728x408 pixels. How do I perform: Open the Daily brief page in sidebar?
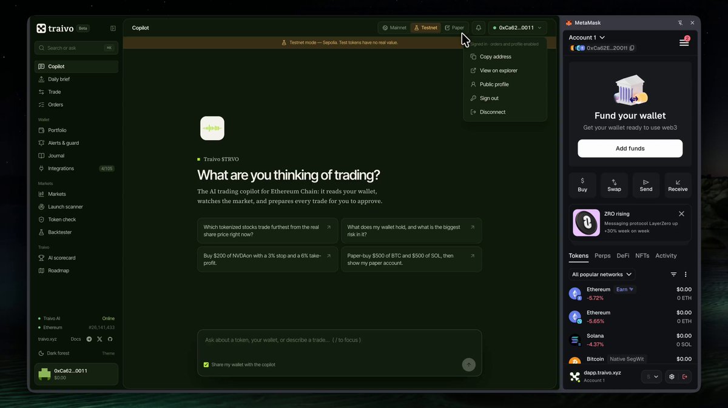76,79
